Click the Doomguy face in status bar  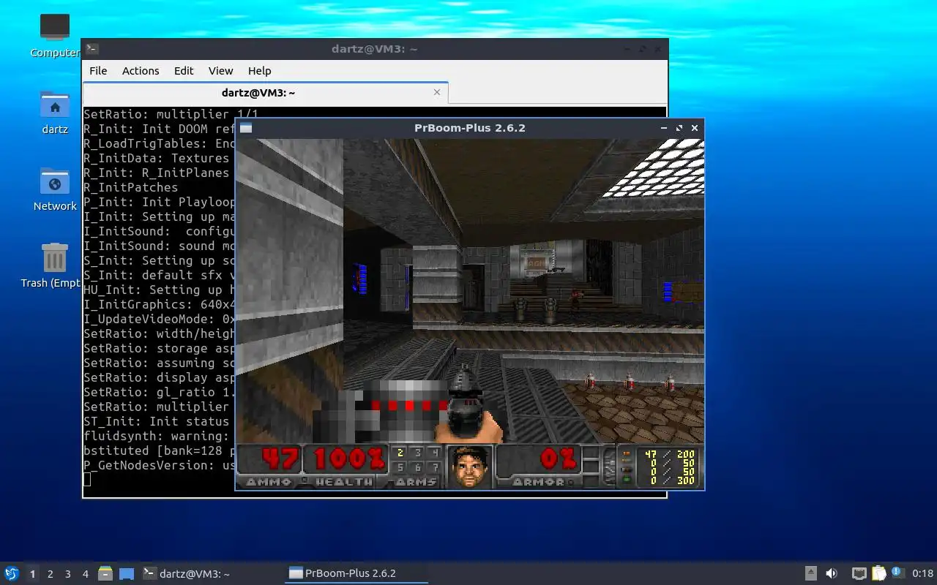[468, 466]
